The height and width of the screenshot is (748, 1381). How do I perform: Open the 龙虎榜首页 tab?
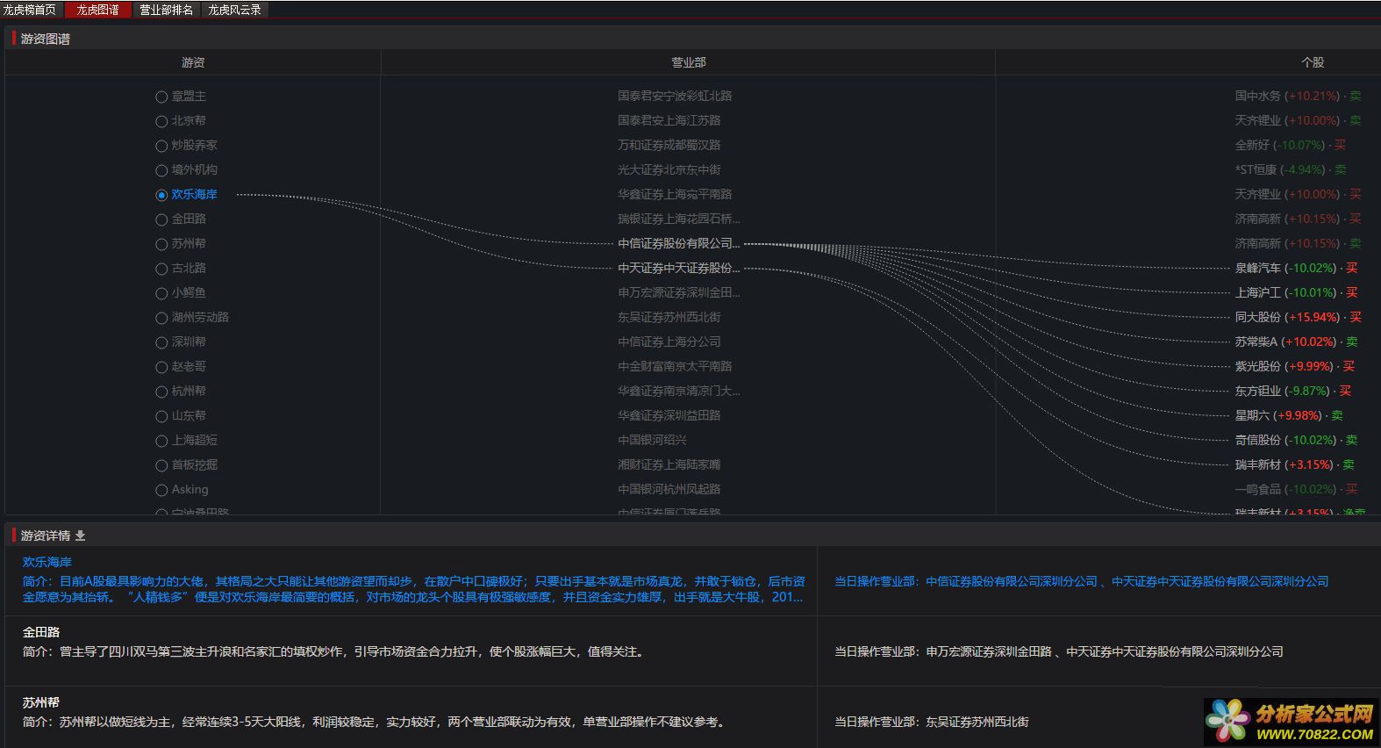tap(30, 10)
